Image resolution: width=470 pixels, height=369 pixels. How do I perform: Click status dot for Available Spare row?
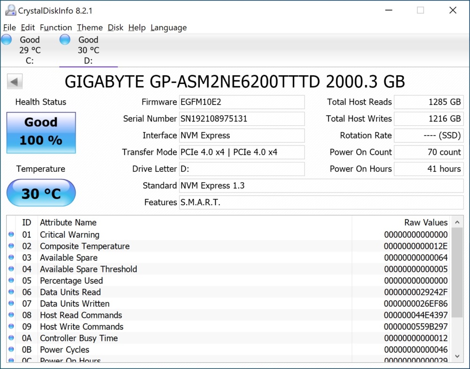click(11, 257)
